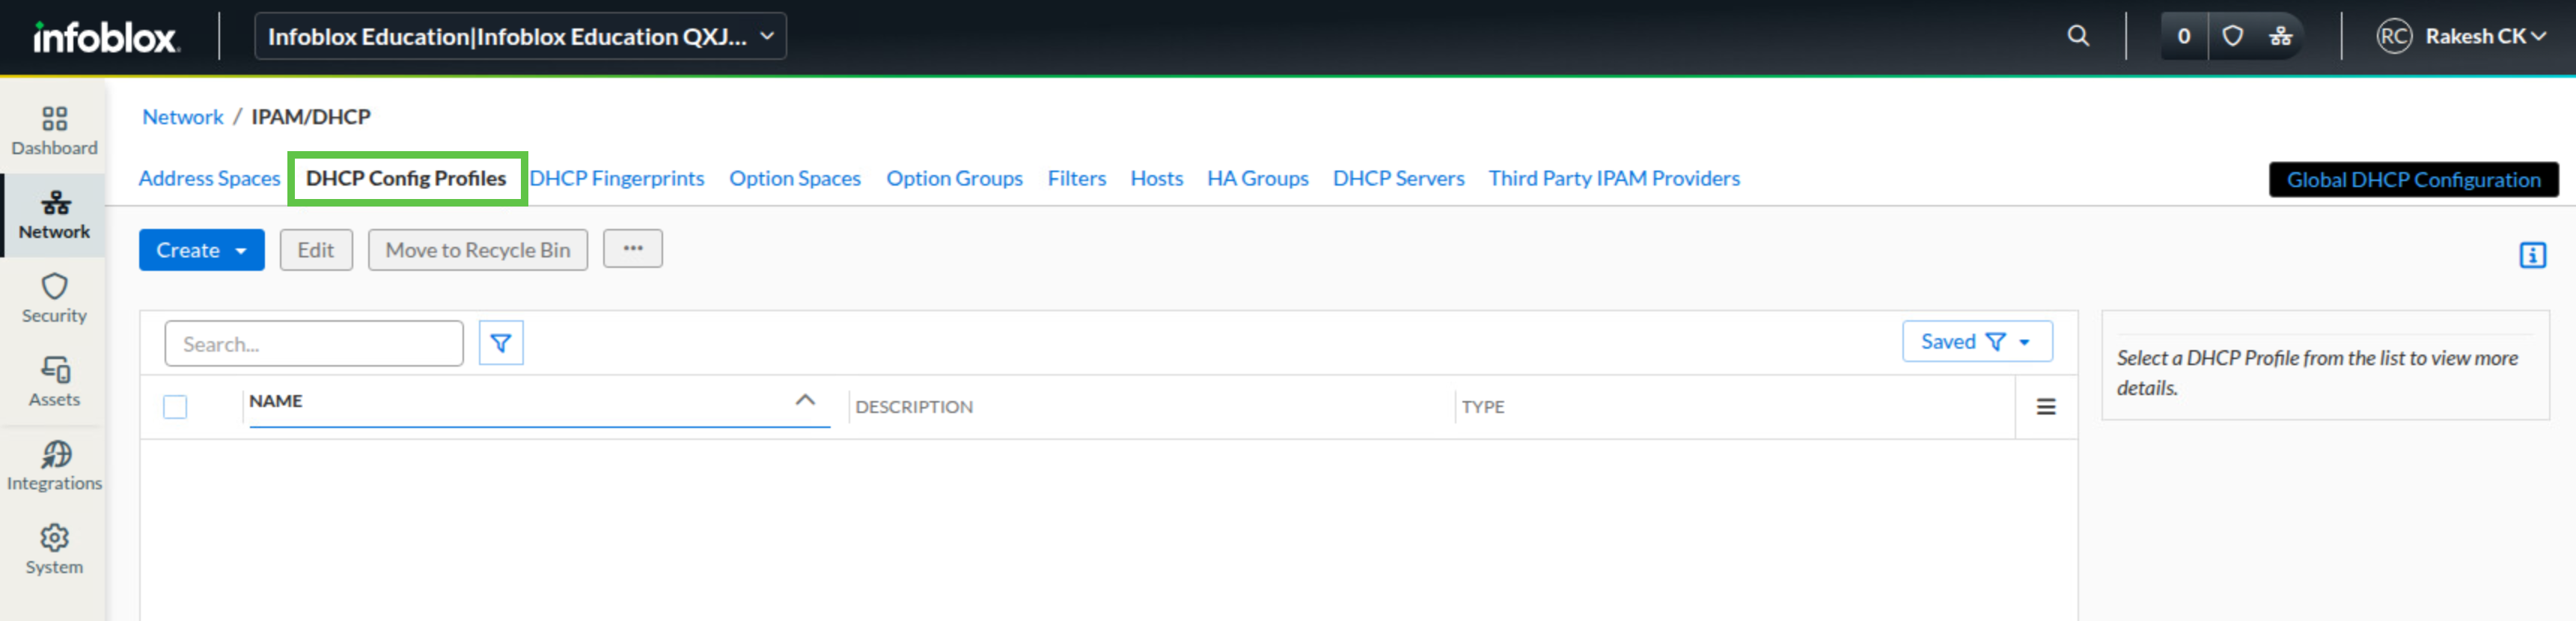Click the RC user avatar icon
2576x621 pixels.
(x=2394, y=37)
